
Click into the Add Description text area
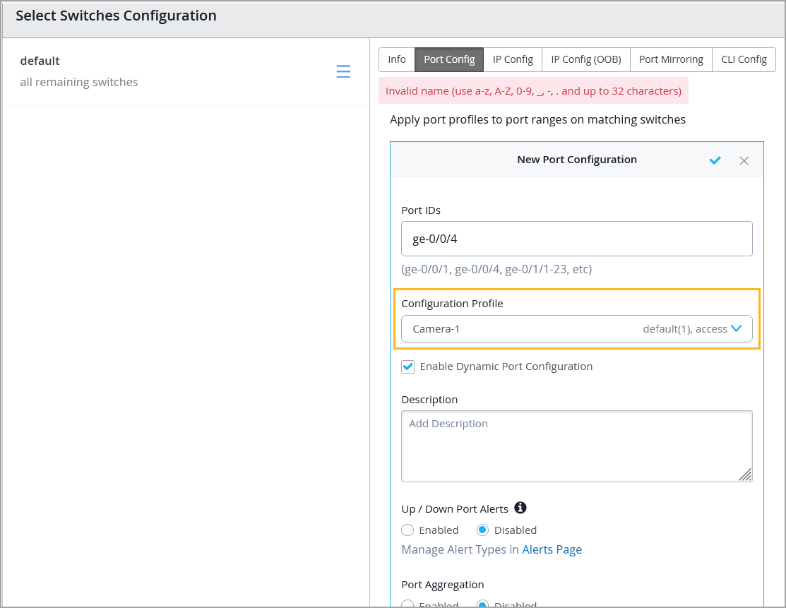pyautogui.click(x=576, y=446)
